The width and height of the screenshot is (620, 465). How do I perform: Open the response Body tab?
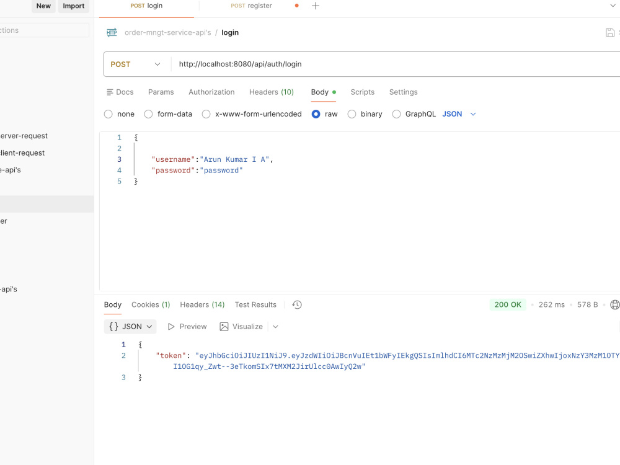(x=113, y=305)
